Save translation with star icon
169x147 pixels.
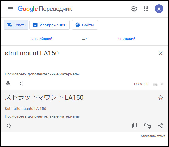pyautogui.click(x=161, y=98)
